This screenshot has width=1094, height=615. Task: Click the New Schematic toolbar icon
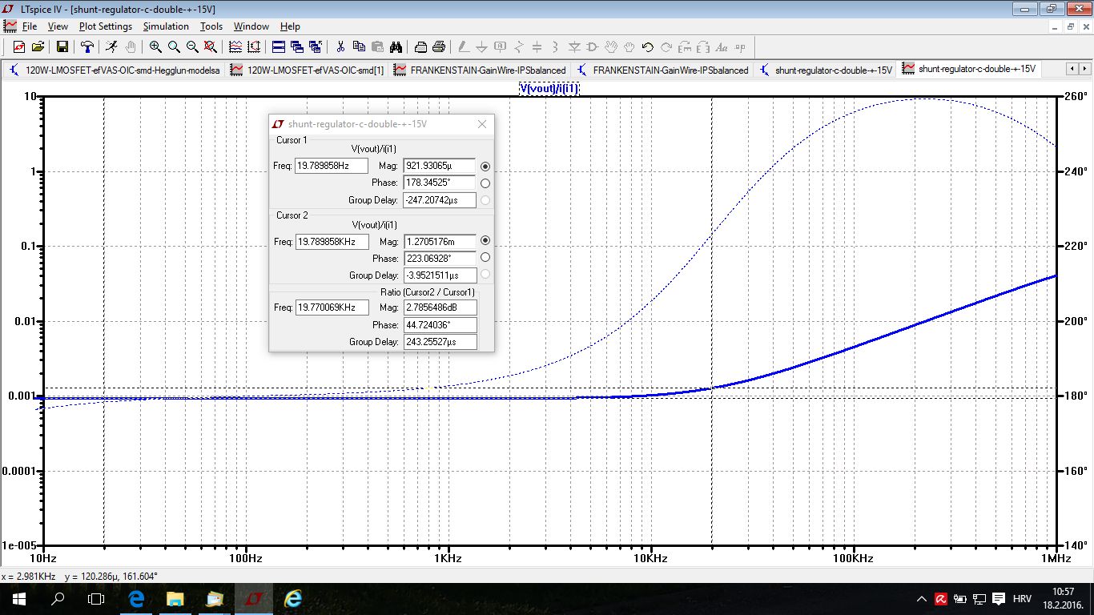tap(19, 46)
